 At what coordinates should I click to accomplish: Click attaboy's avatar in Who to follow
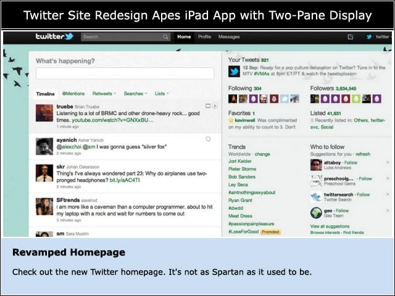pos(316,165)
